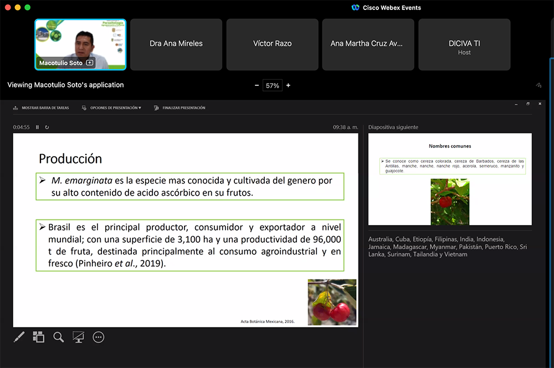Click the sharing indicator icon beside Macotulio Soto
The image size is (554, 368).
(x=90, y=63)
